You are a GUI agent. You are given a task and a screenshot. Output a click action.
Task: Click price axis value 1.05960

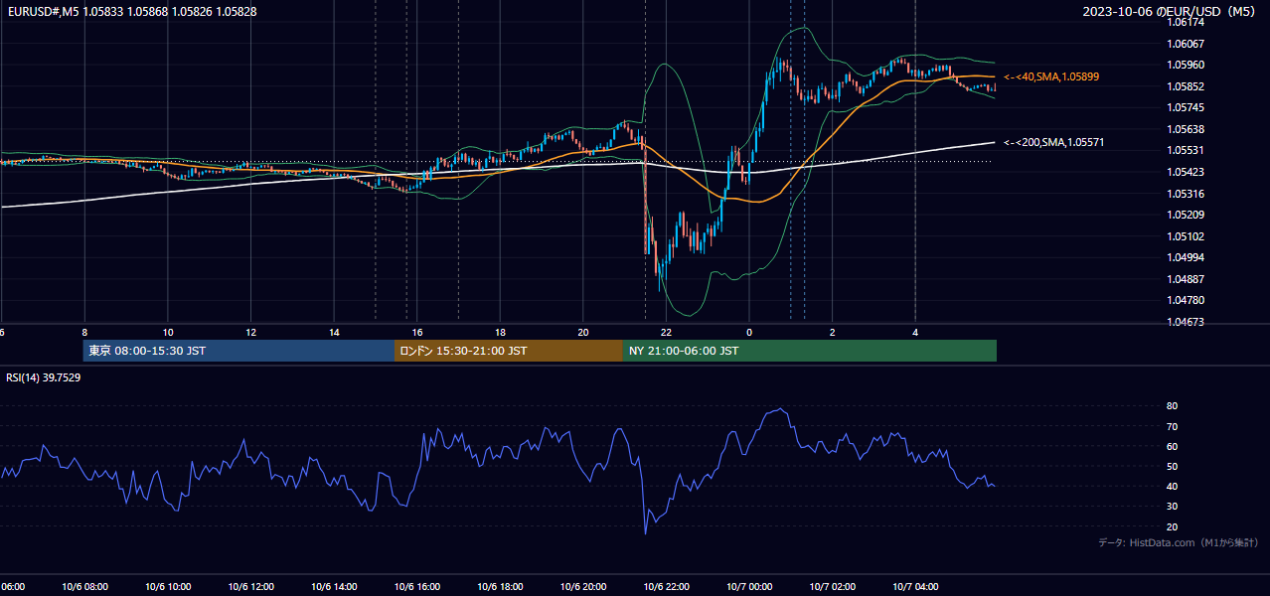click(1185, 65)
